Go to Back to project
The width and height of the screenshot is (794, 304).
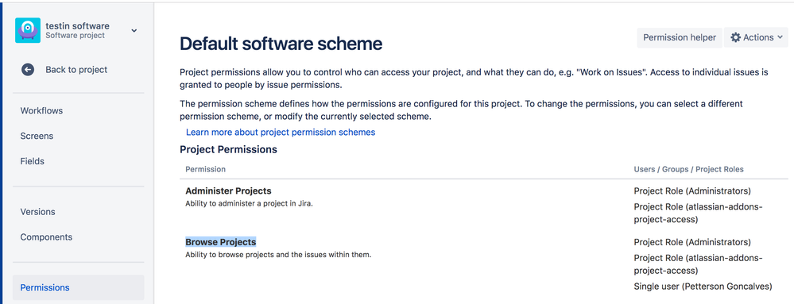coord(76,70)
